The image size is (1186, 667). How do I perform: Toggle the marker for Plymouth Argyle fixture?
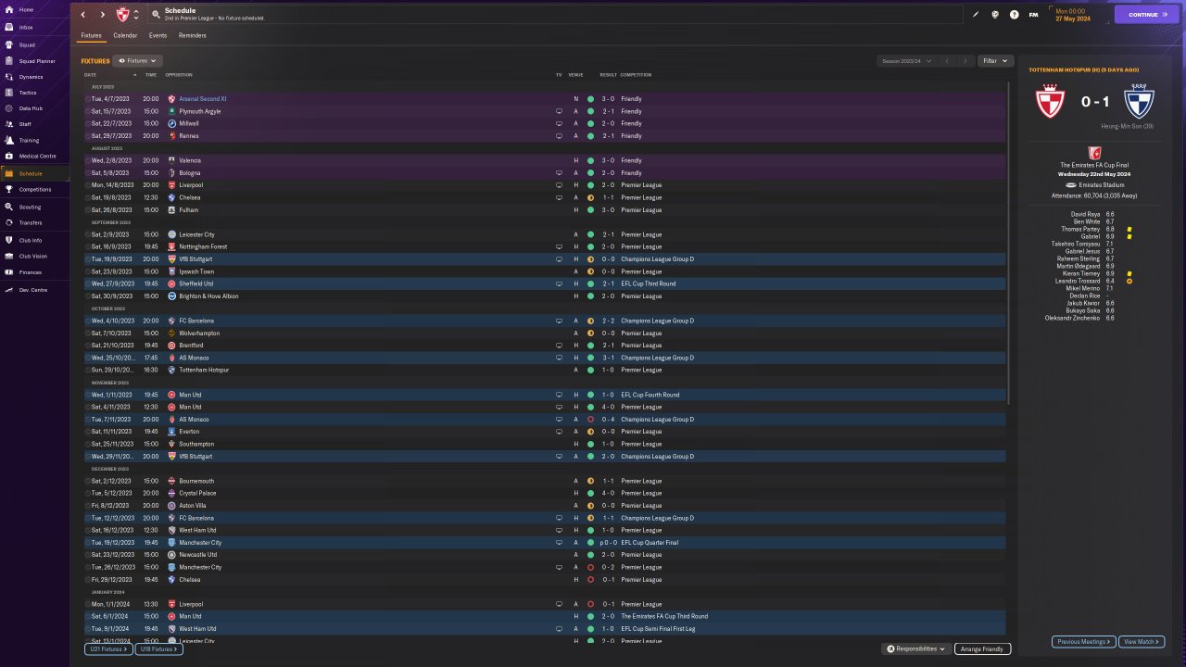[x=88, y=111]
